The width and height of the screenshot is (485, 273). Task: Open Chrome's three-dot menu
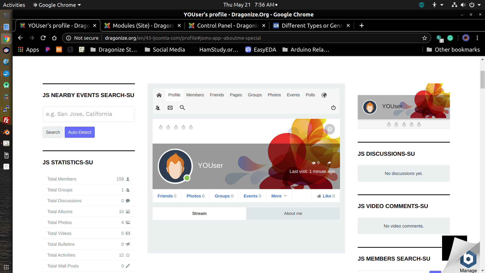click(x=477, y=38)
